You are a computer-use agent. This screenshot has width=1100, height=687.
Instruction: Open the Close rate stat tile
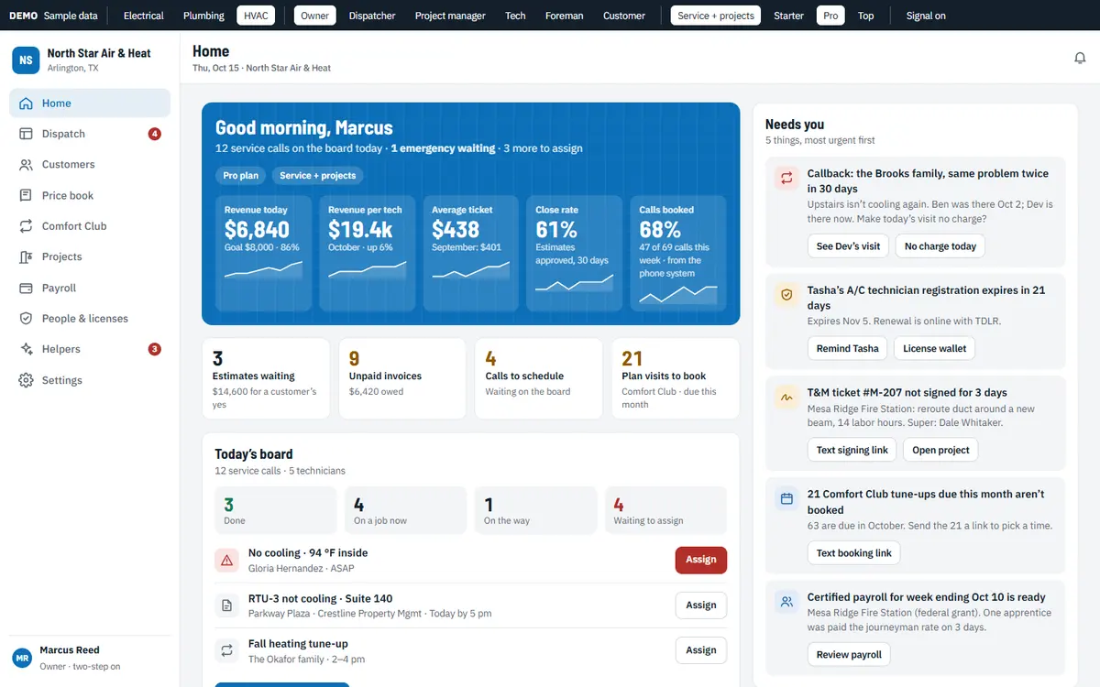pyautogui.click(x=574, y=253)
